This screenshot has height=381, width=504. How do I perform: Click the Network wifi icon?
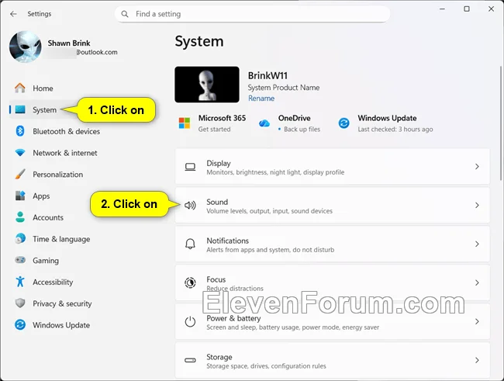[x=20, y=153]
